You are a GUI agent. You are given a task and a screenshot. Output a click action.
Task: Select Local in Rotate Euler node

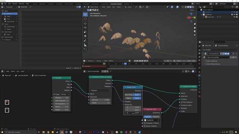(137, 98)
